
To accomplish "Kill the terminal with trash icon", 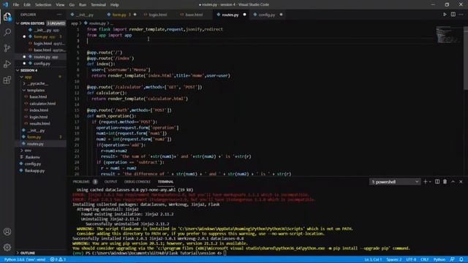I will pos(445,182).
